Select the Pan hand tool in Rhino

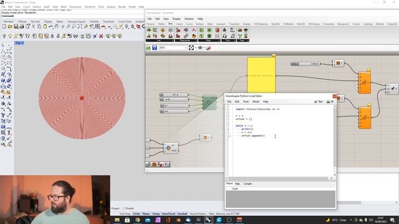point(57,27)
